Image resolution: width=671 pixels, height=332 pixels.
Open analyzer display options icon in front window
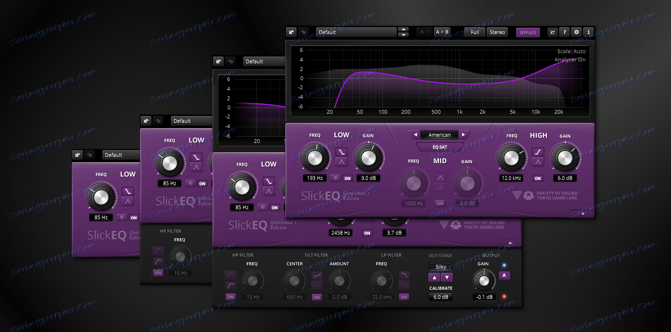553,32
